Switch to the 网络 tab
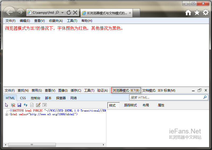This screenshot has width=212, height=150. (x=74, y=98)
